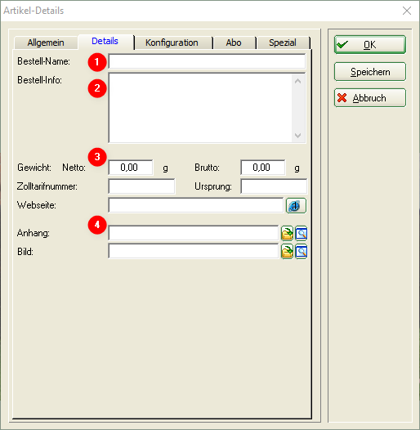Focus the Bestell-Info text area

pos(200,108)
